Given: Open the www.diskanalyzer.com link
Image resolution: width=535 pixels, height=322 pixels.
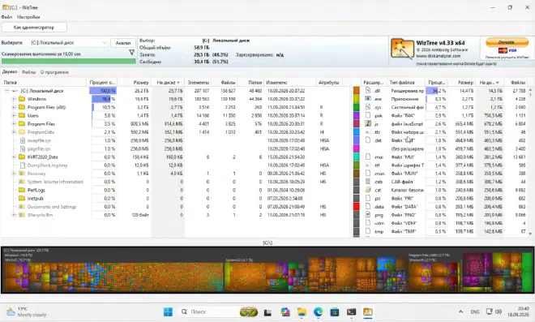Looking at the screenshot, I should 438,56.
